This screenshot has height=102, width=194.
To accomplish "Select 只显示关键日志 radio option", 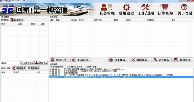I will point(74,67).
